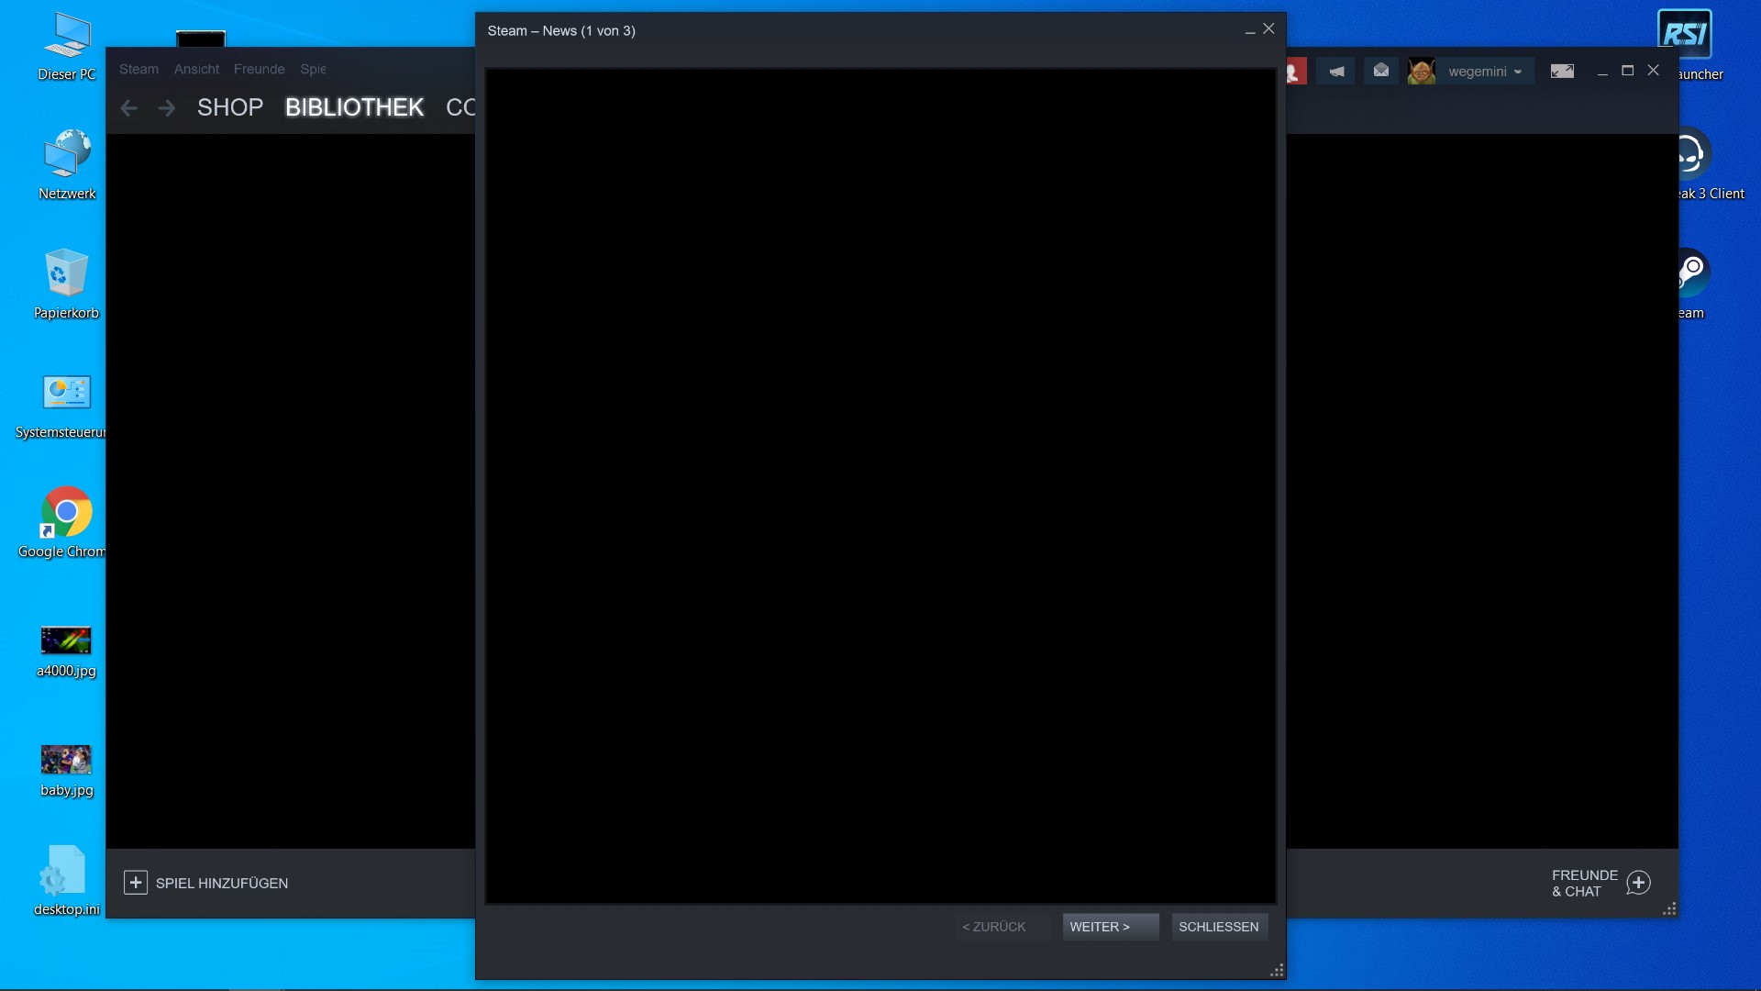Go forward with Steam's right arrow
Image resolution: width=1761 pixels, height=991 pixels.
tap(166, 108)
